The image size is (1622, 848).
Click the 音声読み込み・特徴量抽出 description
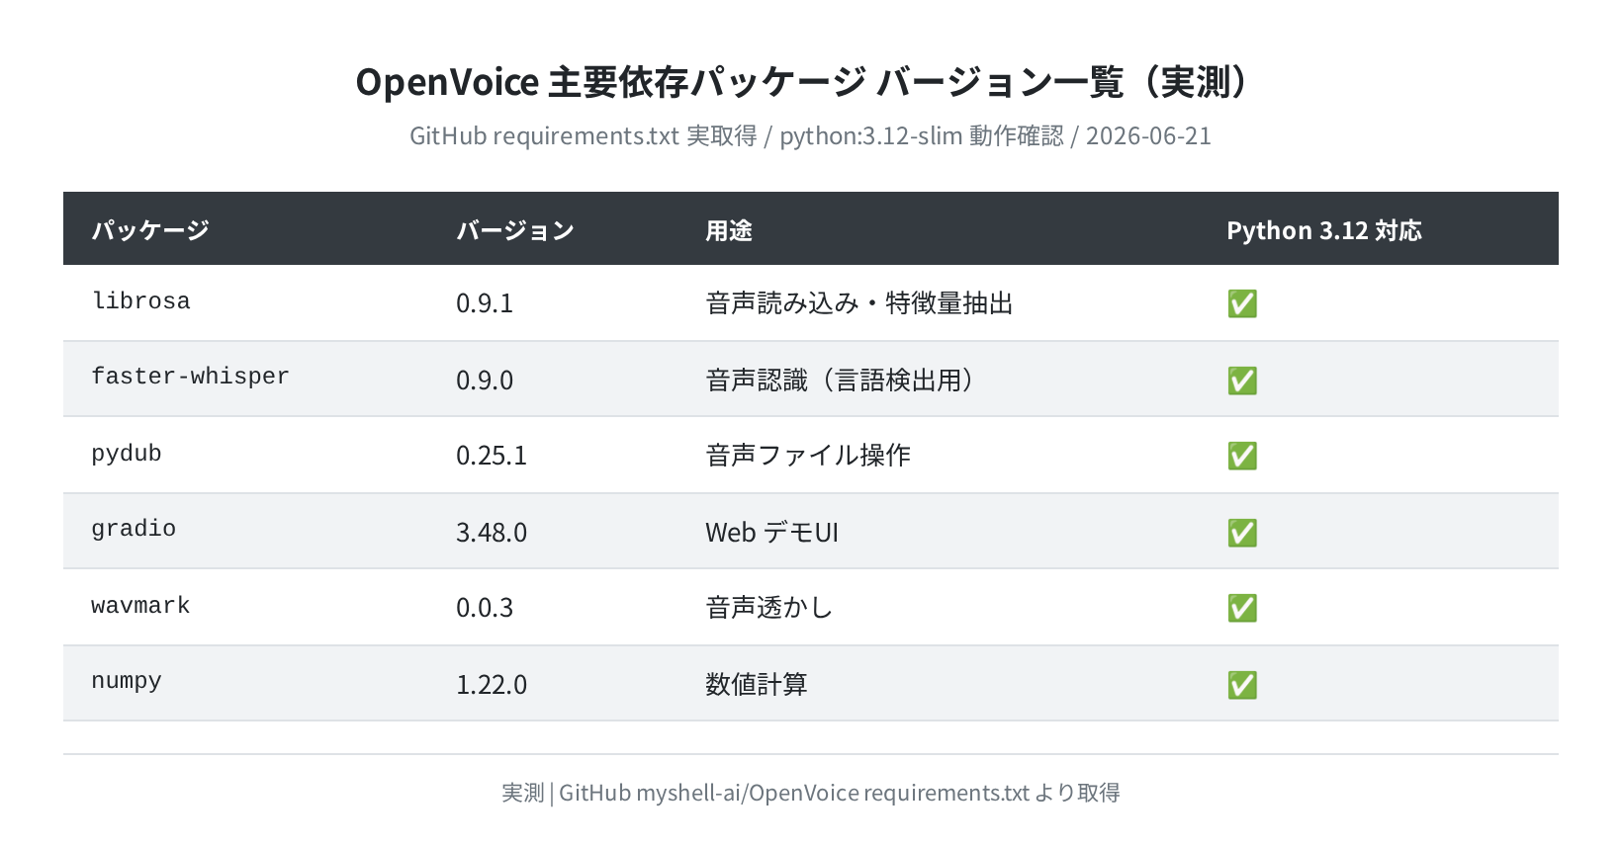coord(859,303)
